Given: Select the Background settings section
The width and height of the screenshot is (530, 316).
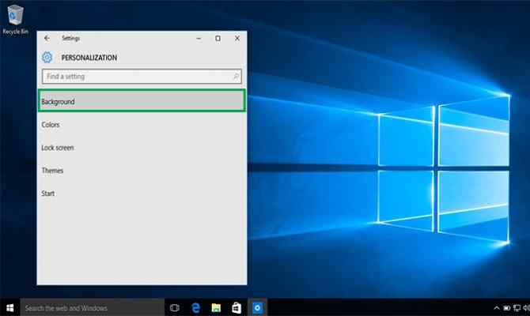Looking at the screenshot, I should [x=142, y=100].
